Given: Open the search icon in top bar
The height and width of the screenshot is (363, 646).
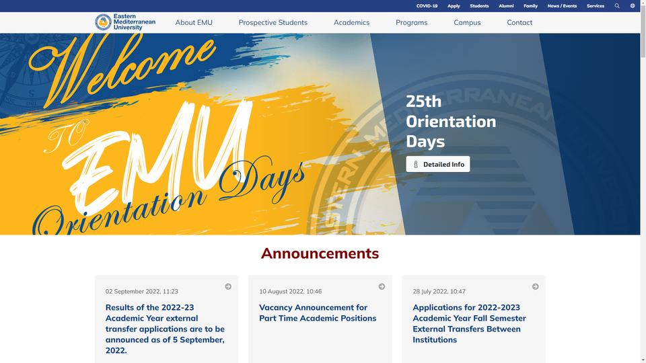Looking at the screenshot, I should (x=617, y=6).
